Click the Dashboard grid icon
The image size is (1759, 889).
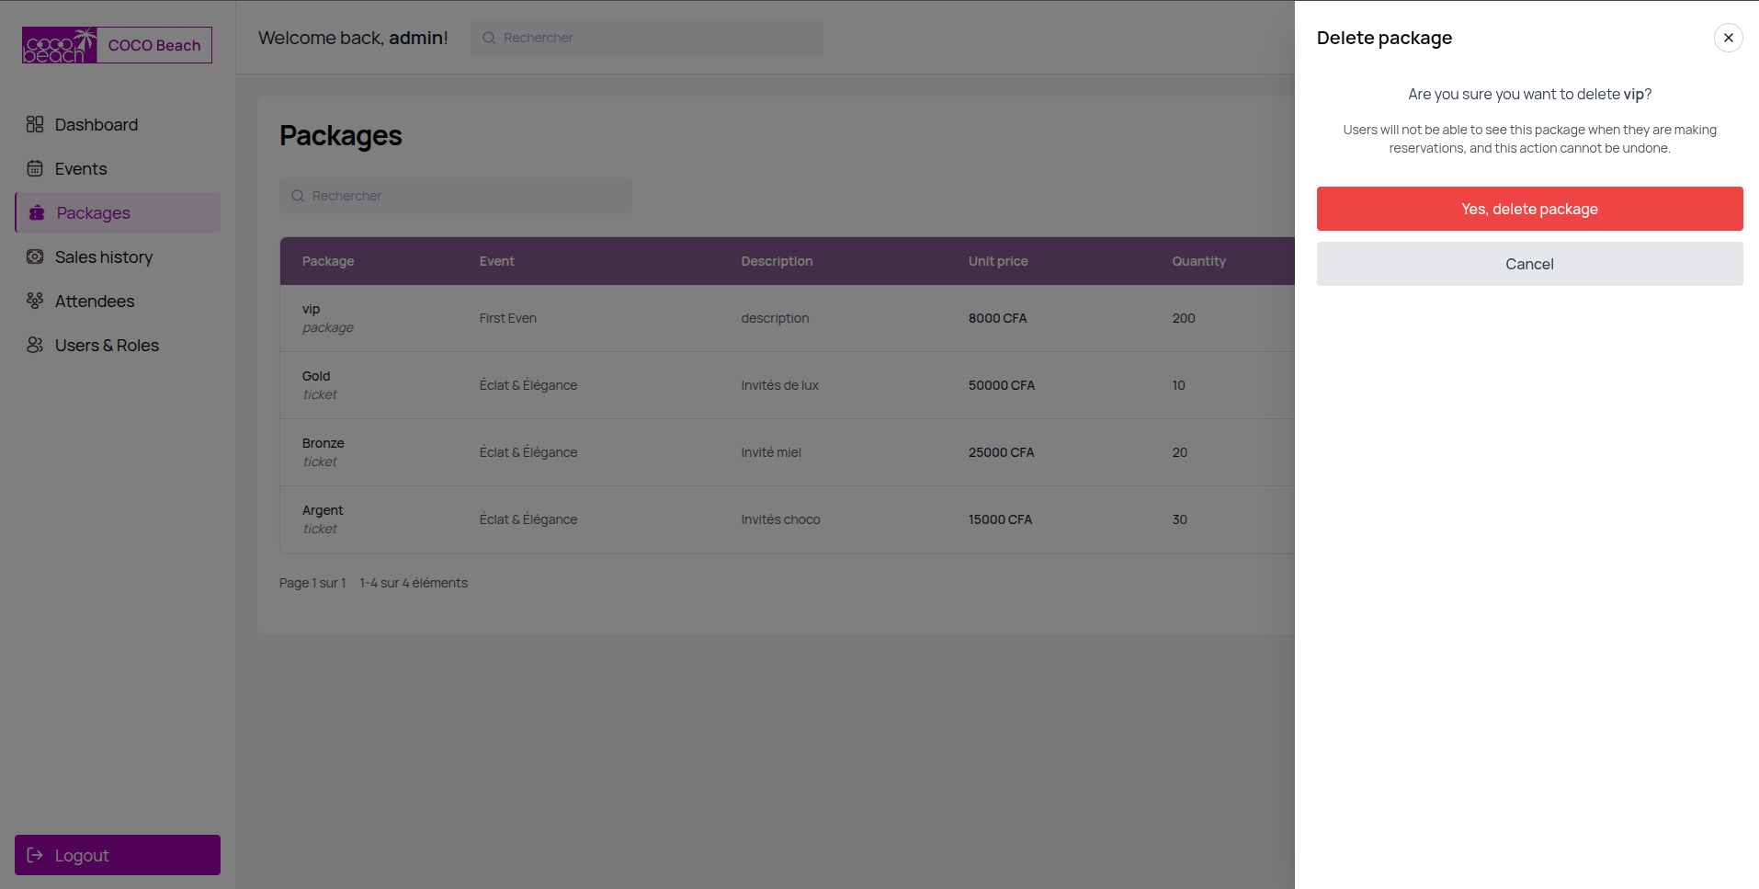pyautogui.click(x=35, y=124)
